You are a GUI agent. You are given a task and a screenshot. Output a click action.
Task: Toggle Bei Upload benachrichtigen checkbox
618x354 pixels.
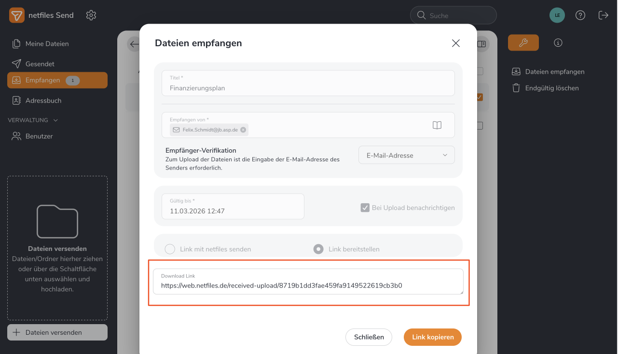[365, 208]
